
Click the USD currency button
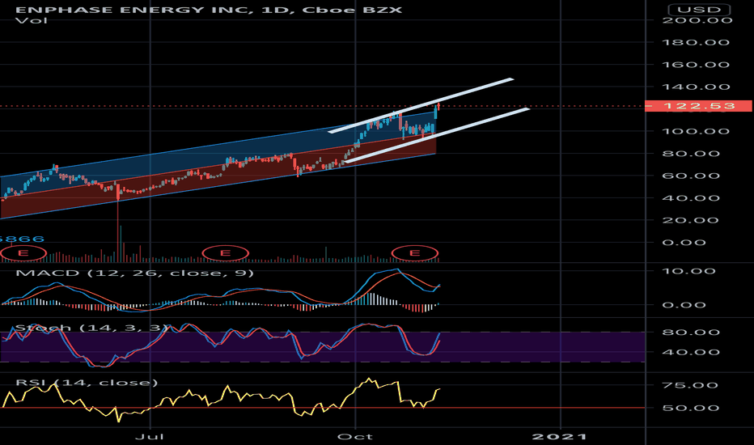point(699,10)
